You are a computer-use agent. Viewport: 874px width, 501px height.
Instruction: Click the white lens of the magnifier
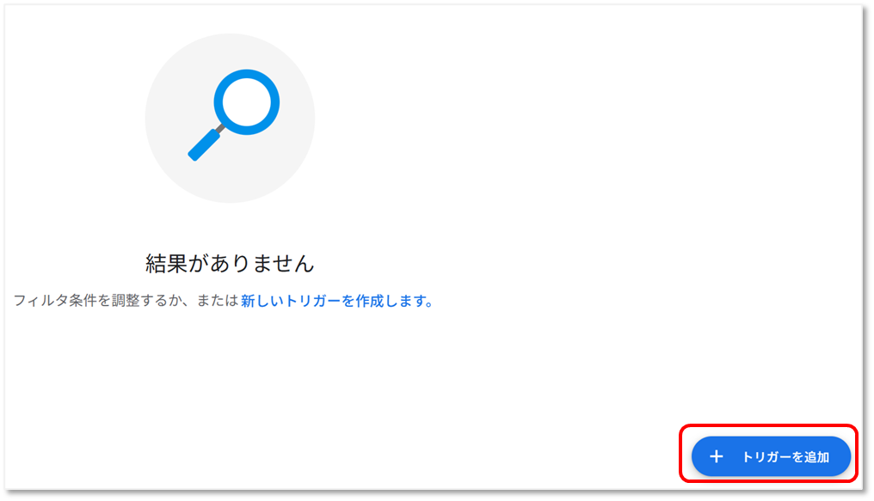click(246, 102)
